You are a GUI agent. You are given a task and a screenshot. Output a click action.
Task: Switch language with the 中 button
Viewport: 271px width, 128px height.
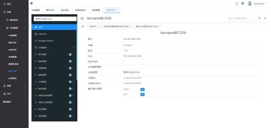click(x=265, y=18)
